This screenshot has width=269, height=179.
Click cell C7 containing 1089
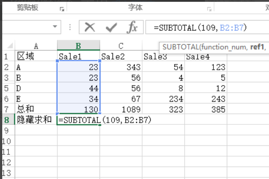click(121, 109)
